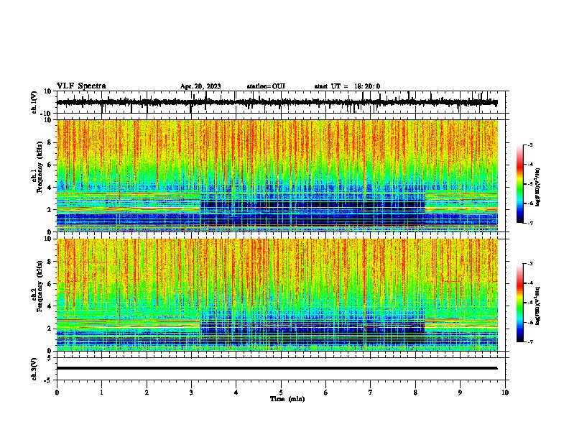The width and height of the screenshot is (569, 440).
Task: Click the '-3' label on ch.2 color bar
Action: click(x=530, y=264)
